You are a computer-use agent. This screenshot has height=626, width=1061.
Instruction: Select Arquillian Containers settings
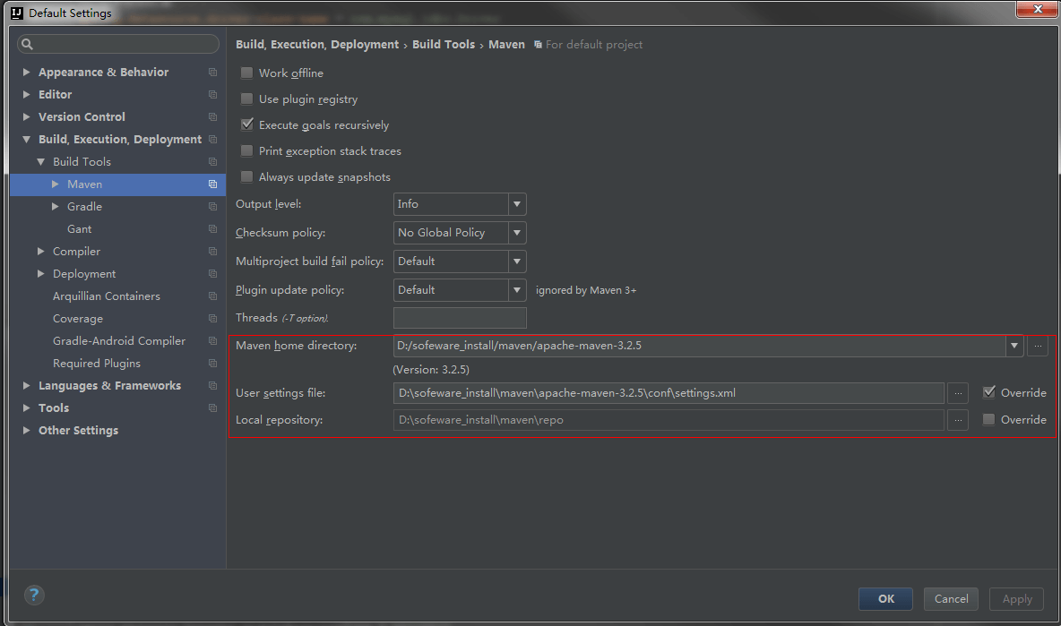(x=107, y=296)
